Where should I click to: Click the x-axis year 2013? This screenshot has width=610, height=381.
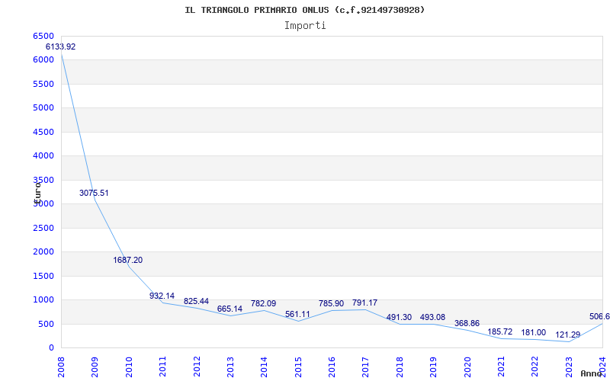[230, 367]
